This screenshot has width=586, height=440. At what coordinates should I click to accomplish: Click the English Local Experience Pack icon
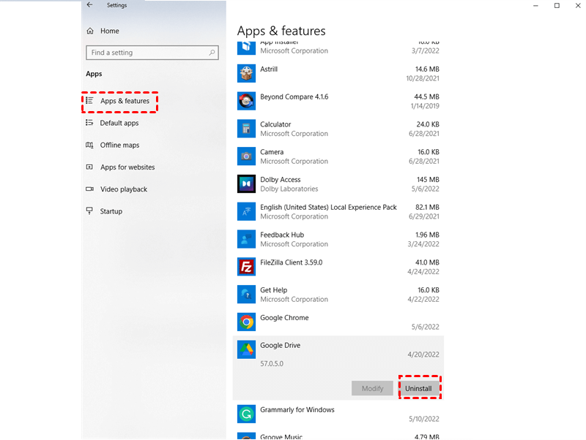[x=246, y=211]
